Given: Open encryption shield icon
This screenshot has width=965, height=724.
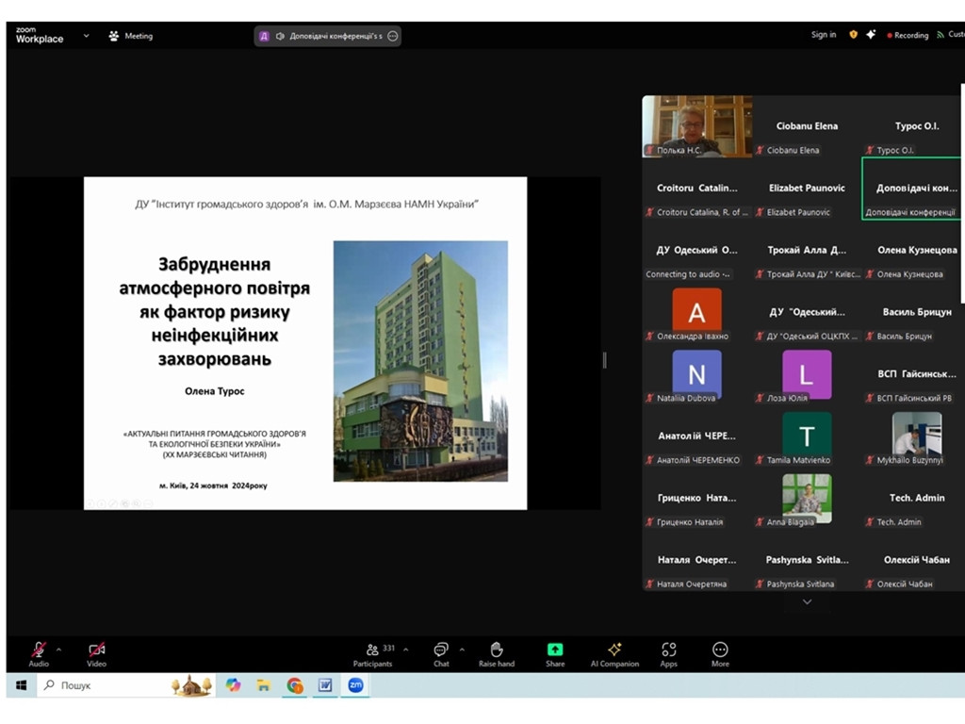Looking at the screenshot, I should [853, 35].
